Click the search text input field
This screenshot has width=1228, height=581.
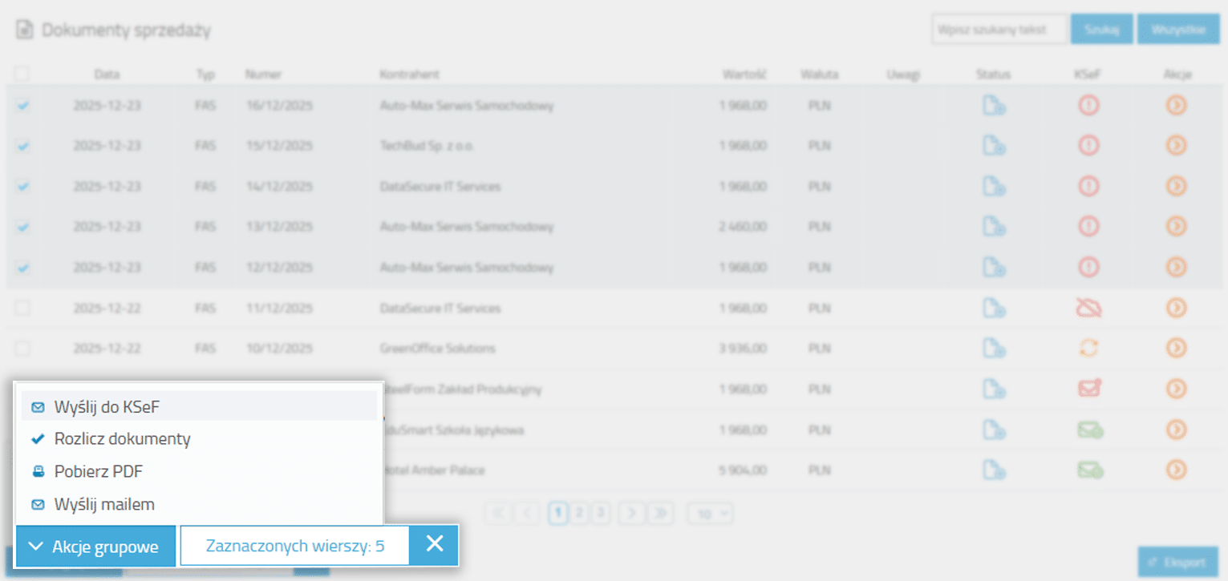click(999, 30)
